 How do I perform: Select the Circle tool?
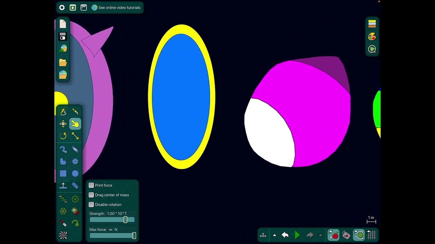(x=75, y=174)
